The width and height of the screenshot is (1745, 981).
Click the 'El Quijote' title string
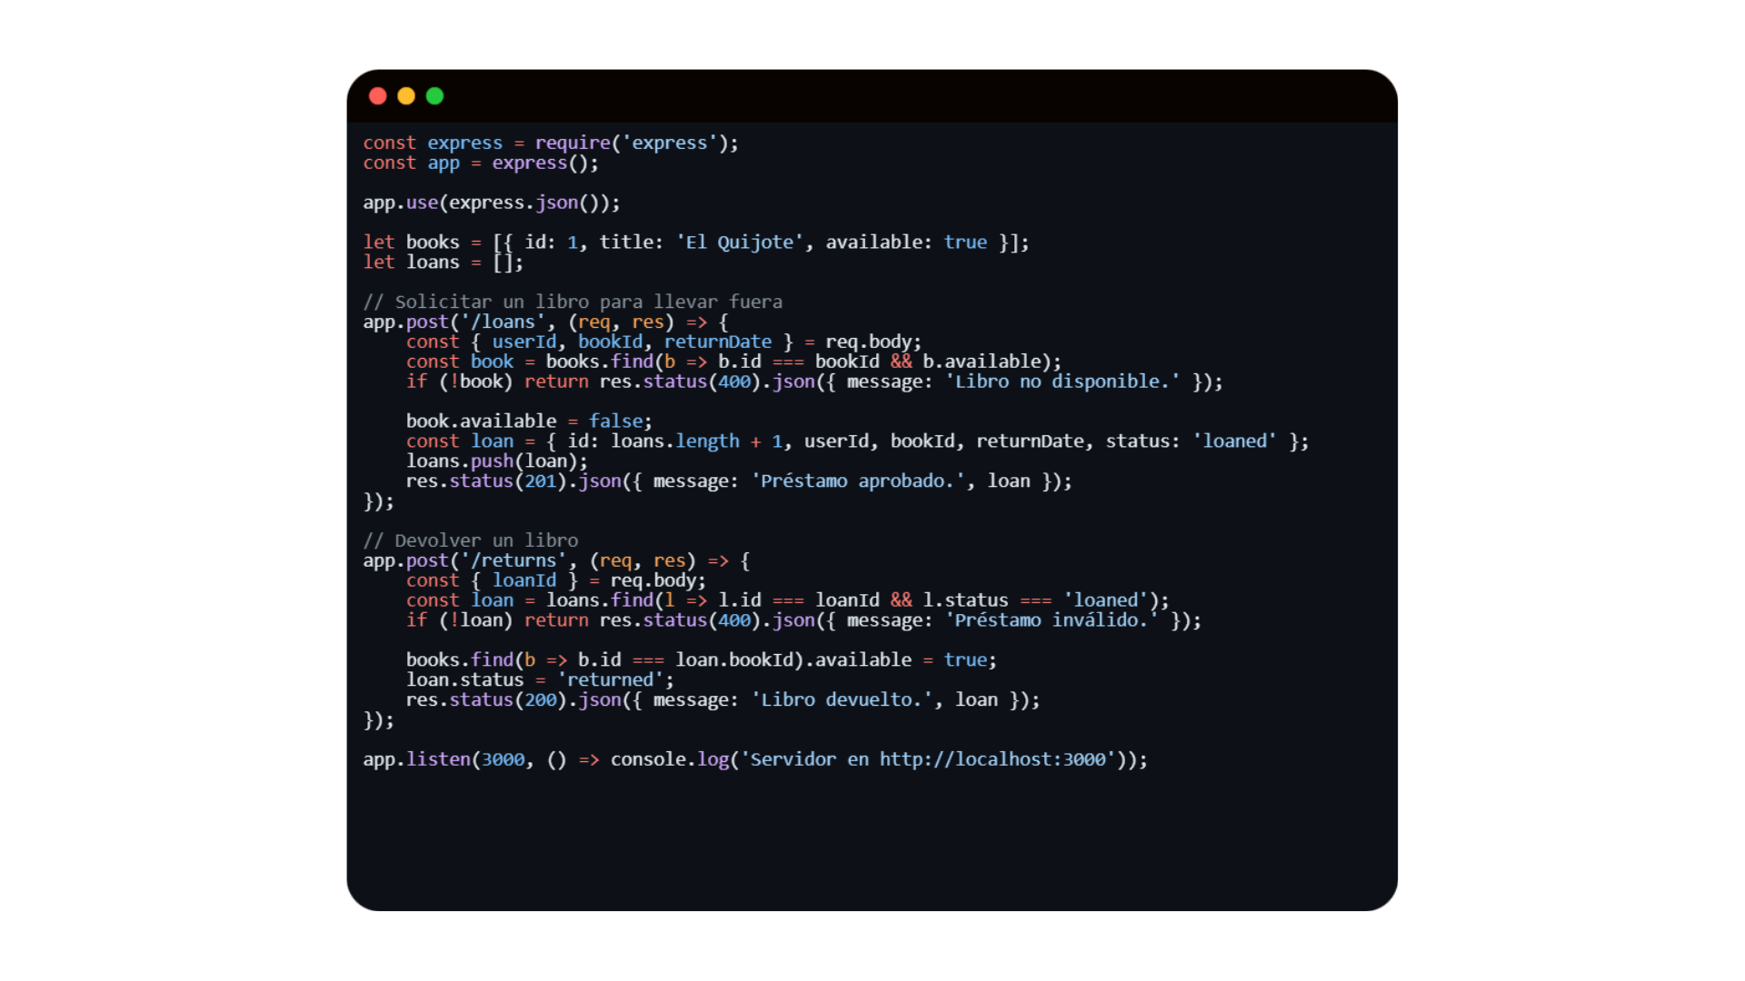pyautogui.click(x=740, y=243)
